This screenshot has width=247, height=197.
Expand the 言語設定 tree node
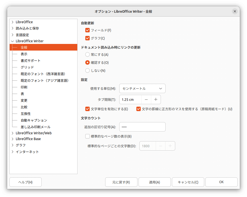(x=13, y=35)
